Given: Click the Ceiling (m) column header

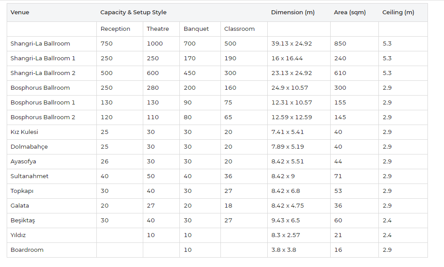Looking at the screenshot, I should point(398,13).
